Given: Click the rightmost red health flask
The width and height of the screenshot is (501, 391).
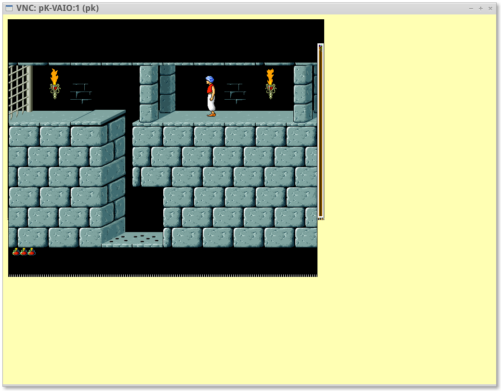Looking at the screenshot, I should coord(32,252).
